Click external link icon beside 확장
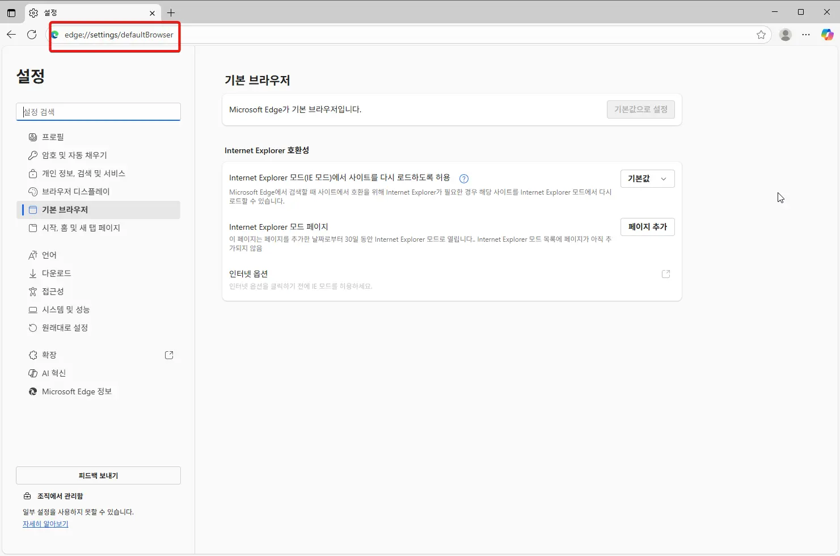The height and width of the screenshot is (556, 840). [169, 355]
